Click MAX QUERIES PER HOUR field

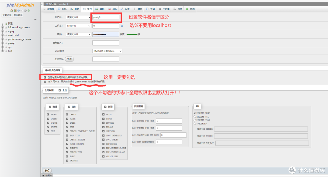(169, 121)
